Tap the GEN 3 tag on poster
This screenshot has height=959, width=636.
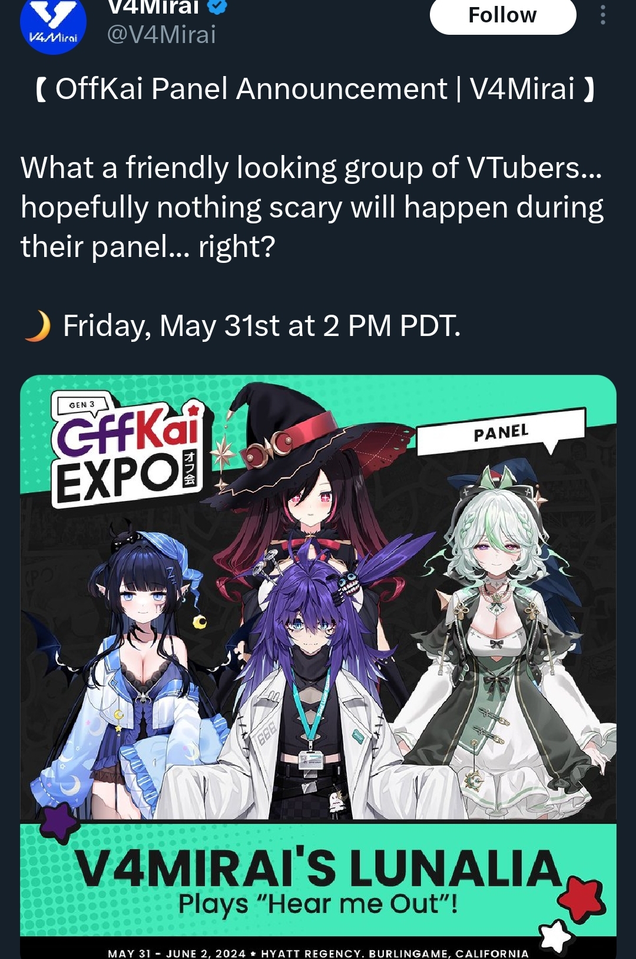(82, 404)
